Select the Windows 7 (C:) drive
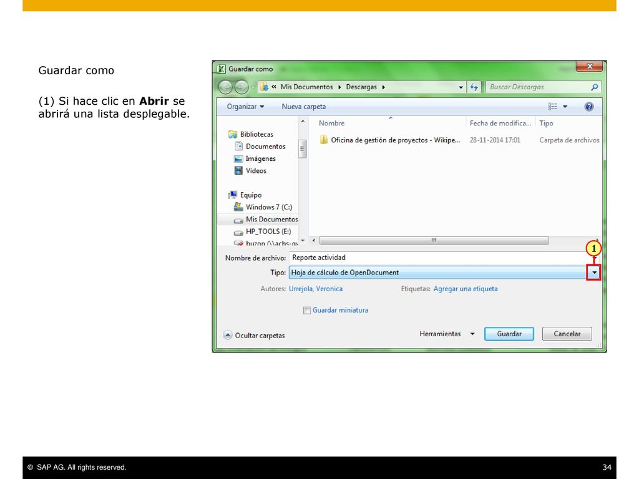Image resolution: width=639 pixels, height=479 pixels. 263,207
